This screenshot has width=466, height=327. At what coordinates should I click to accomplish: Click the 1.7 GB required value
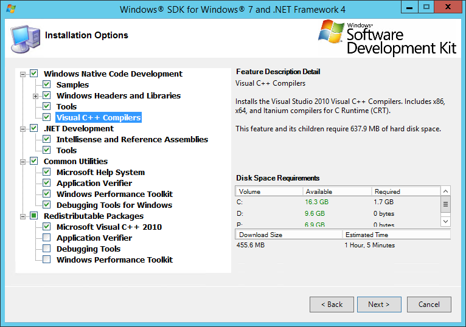coord(384,202)
